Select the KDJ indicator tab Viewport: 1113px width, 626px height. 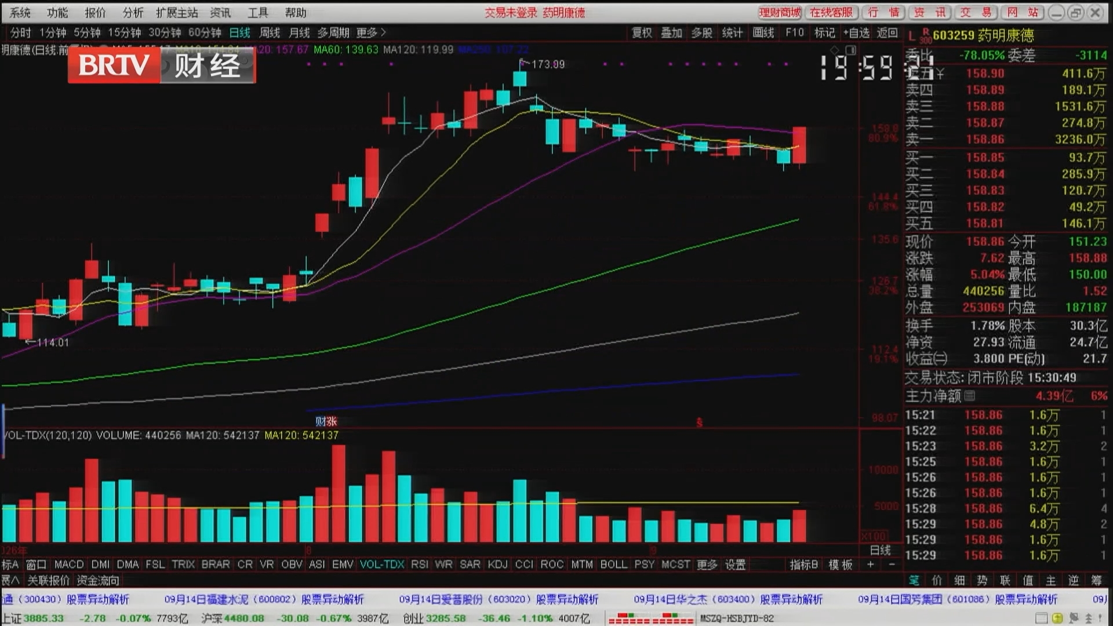(497, 565)
